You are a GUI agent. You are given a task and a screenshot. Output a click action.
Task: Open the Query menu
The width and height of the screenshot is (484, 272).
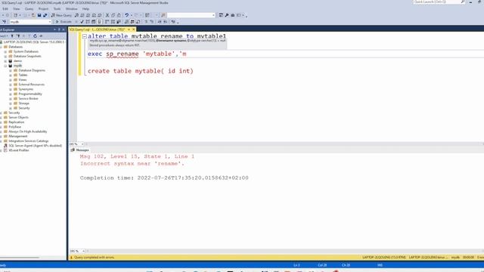pyautogui.click(x=29, y=9)
